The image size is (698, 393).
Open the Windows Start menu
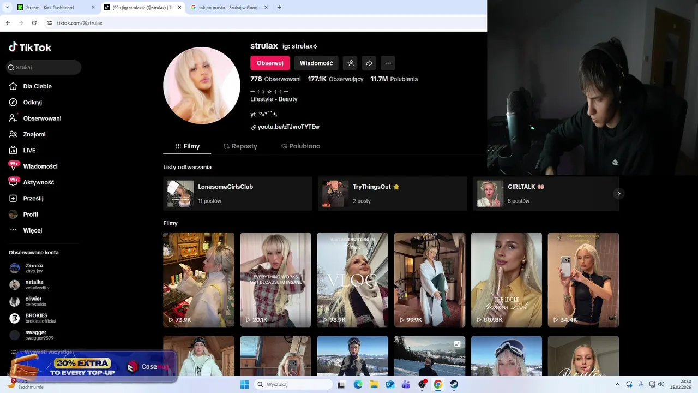point(244,384)
